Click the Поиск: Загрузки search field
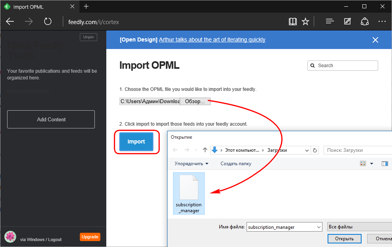Viewport: 392px width, 247px height. (x=358, y=150)
